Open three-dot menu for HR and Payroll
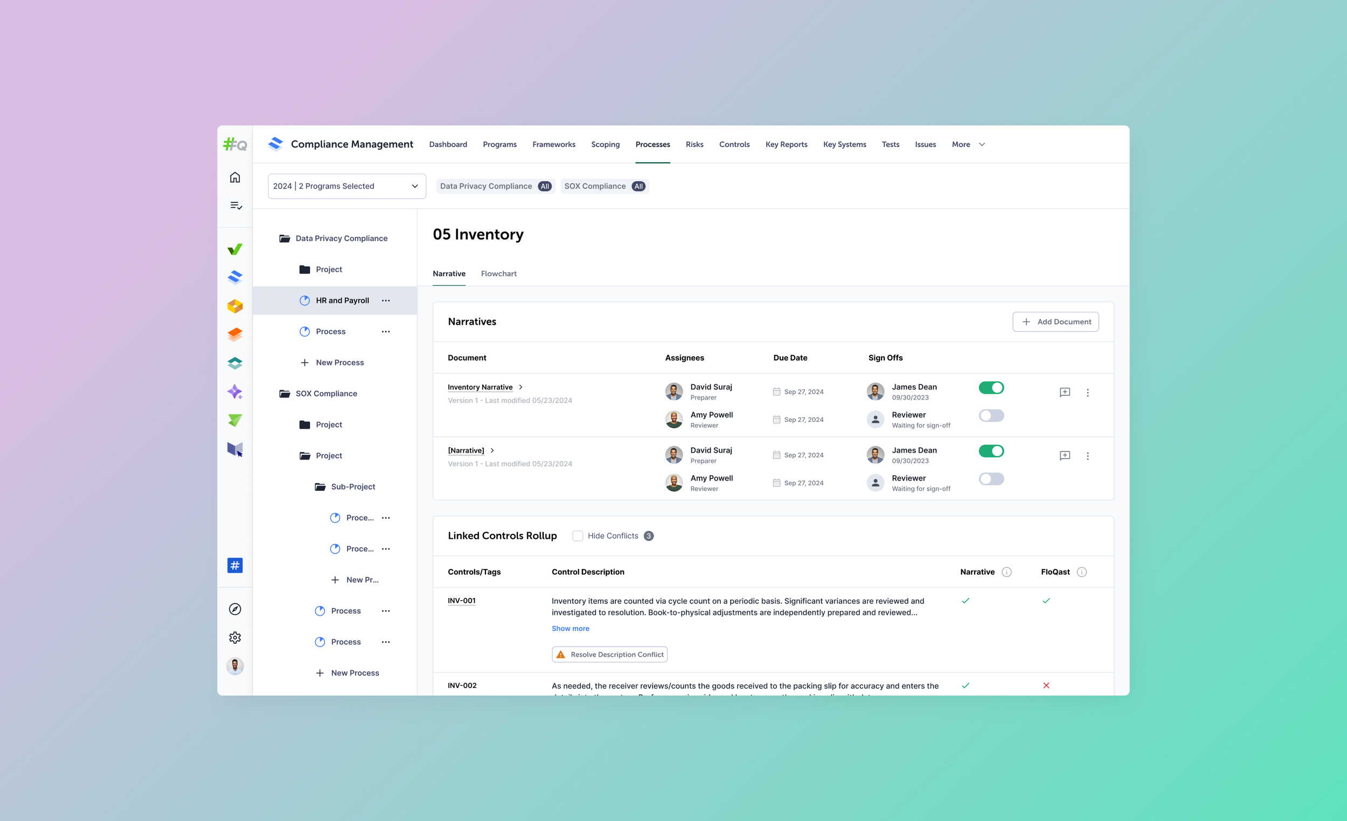 point(385,301)
